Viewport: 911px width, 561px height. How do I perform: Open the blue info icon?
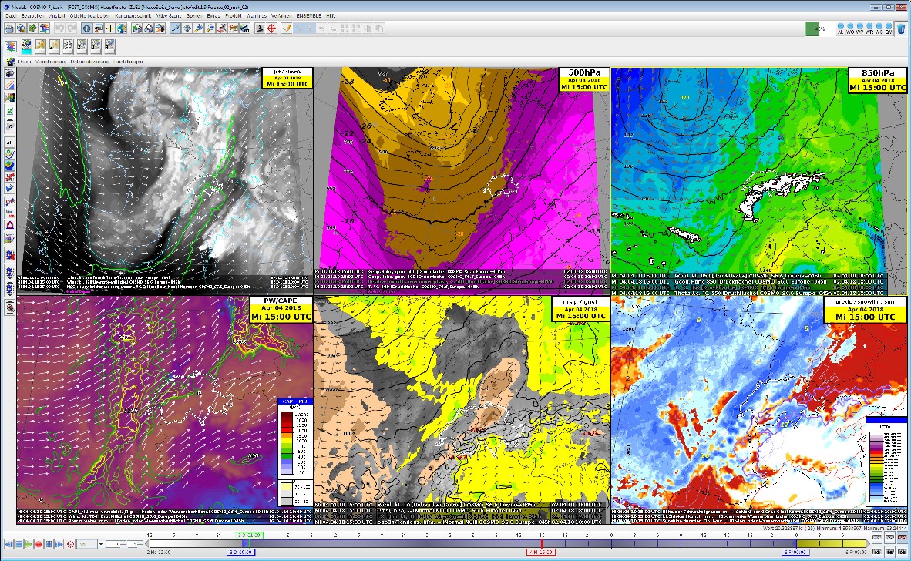(86, 29)
